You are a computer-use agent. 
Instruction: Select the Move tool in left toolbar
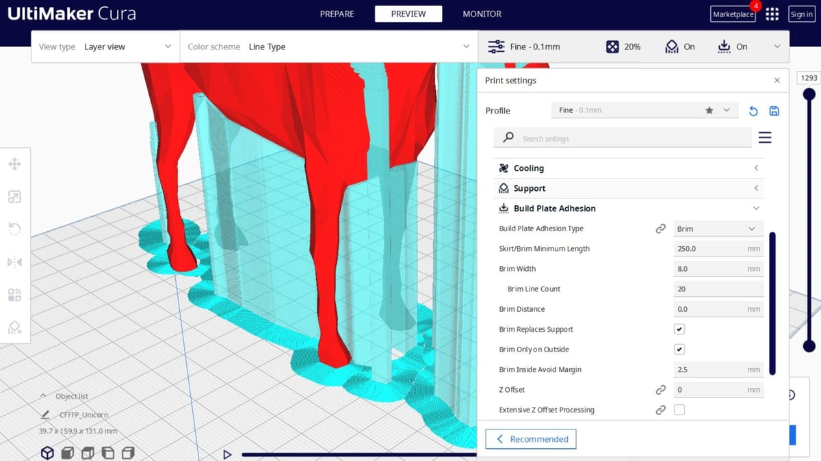point(14,164)
